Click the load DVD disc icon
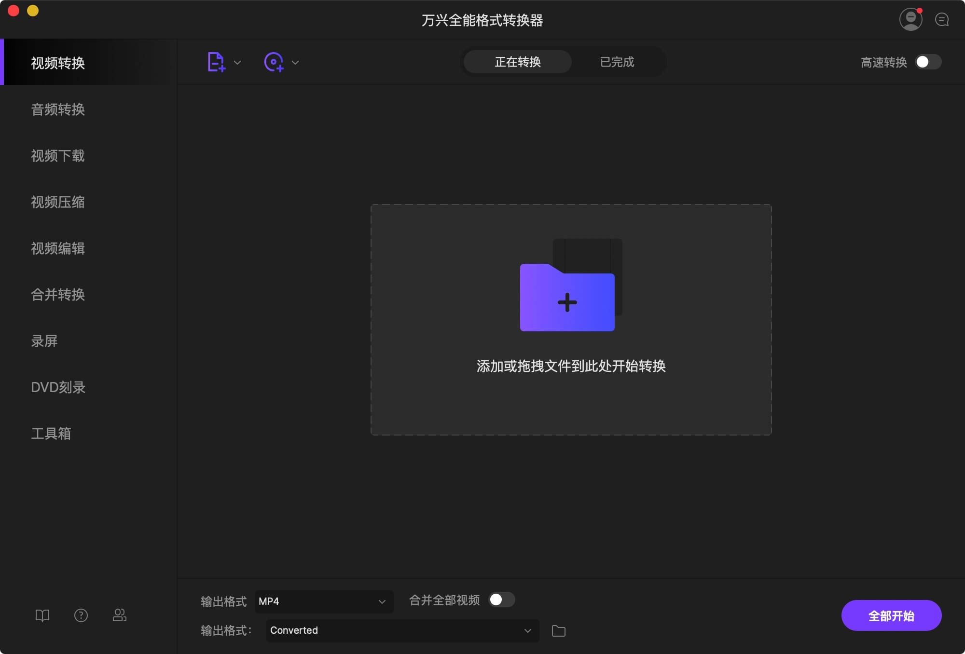Image resolution: width=965 pixels, height=654 pixels. pos(274,62)
